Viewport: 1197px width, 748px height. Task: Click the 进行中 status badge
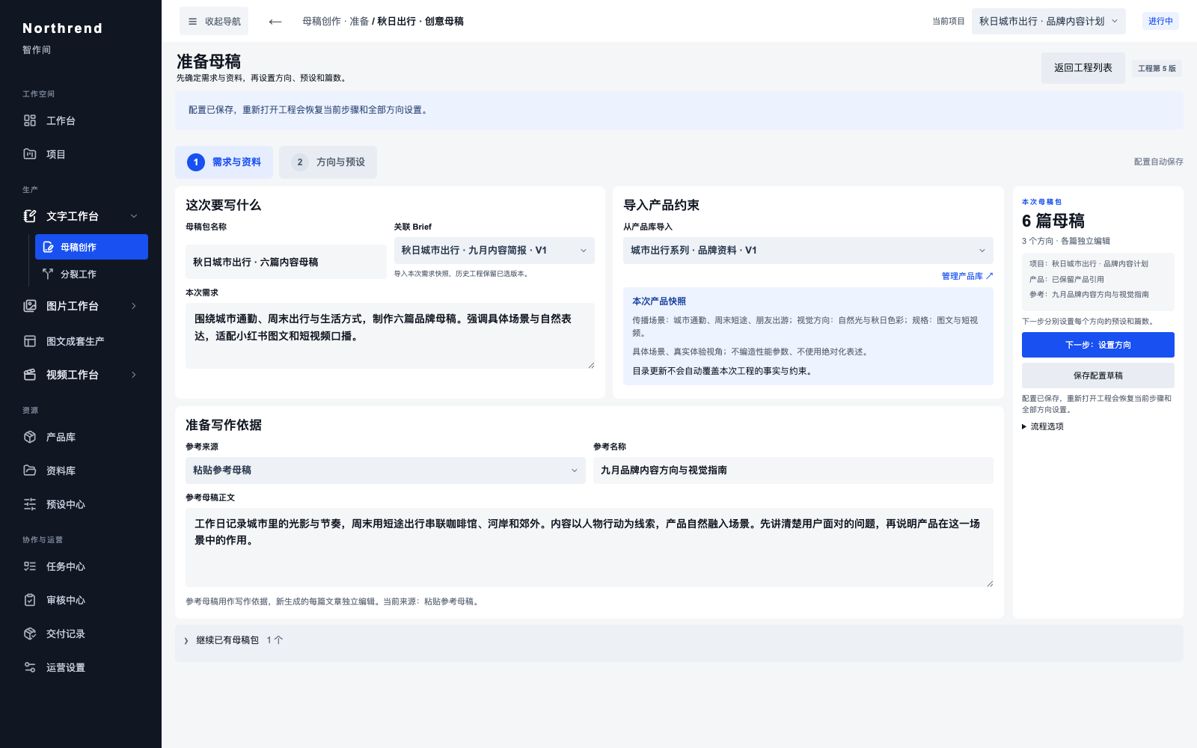1160,21
